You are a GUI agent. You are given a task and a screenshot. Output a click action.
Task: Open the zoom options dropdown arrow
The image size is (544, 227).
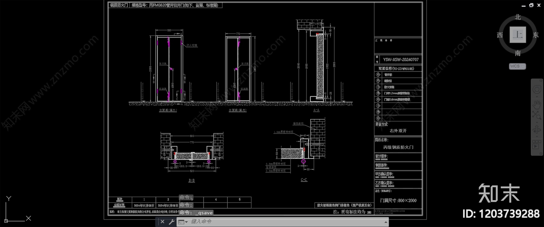(x=537, y=122)
